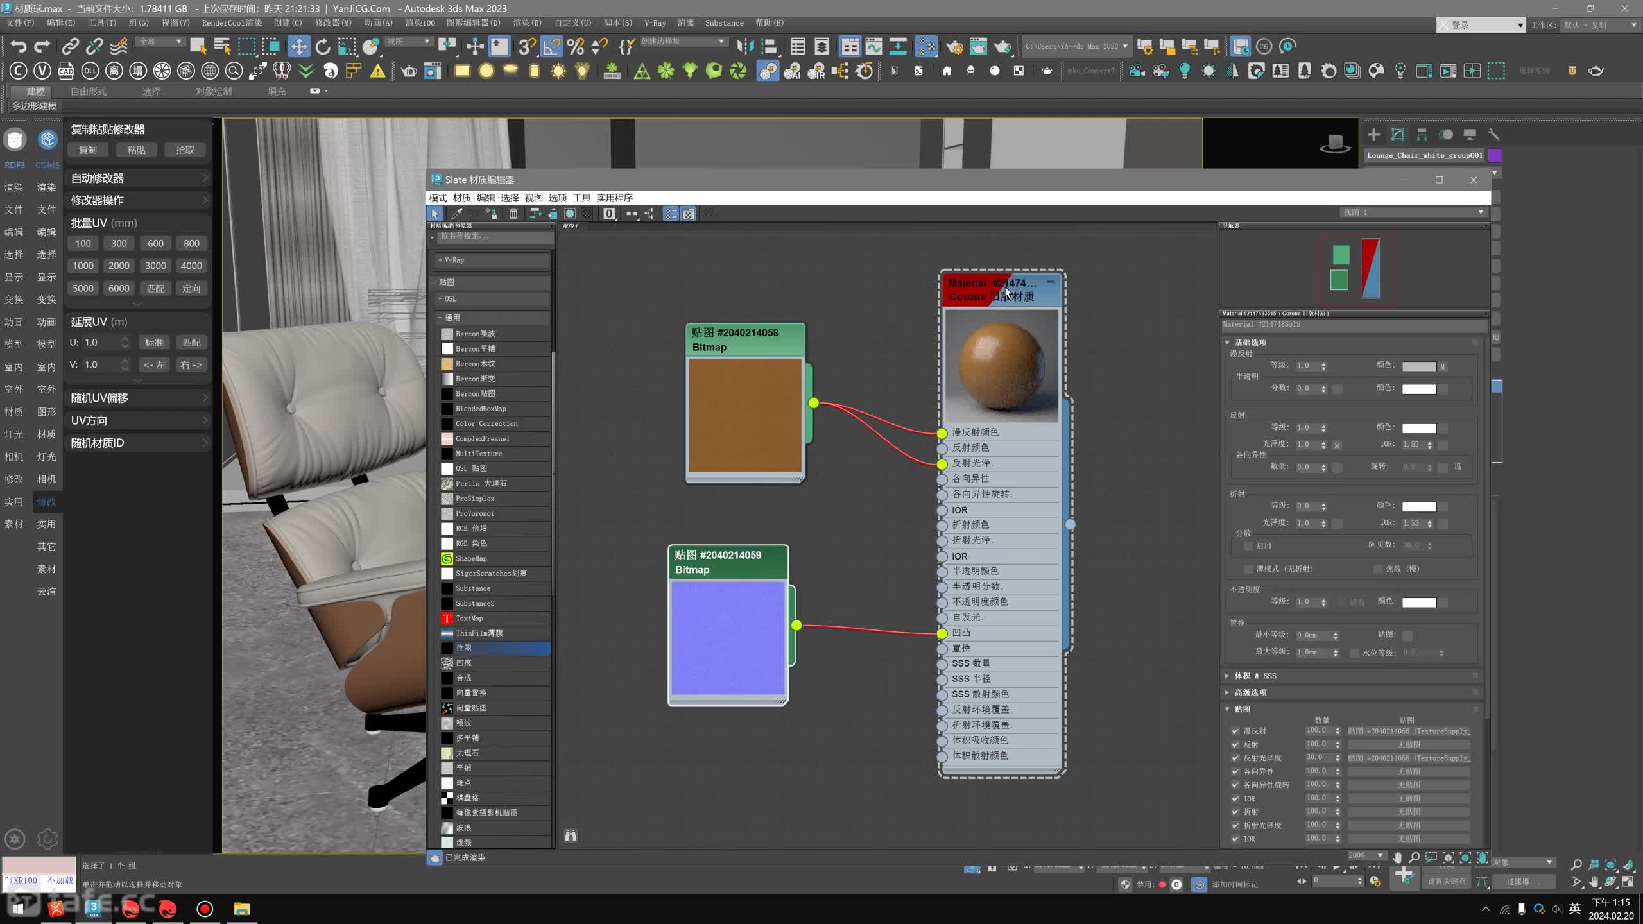1643x924 pixels.
Task: Click the object color purple swatch
Action: [1495, 155]
